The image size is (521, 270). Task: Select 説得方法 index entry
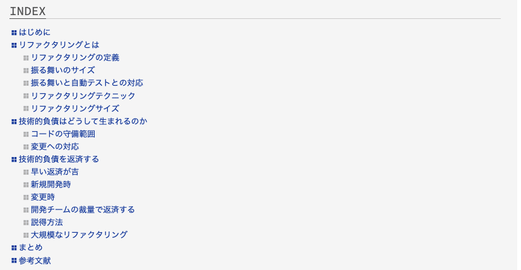47,222
